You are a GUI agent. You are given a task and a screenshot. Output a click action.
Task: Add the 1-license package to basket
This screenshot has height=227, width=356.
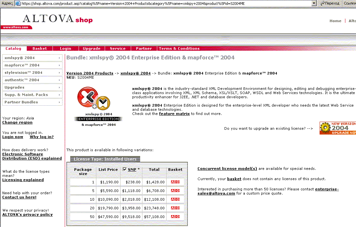click(x=175, y=182)
